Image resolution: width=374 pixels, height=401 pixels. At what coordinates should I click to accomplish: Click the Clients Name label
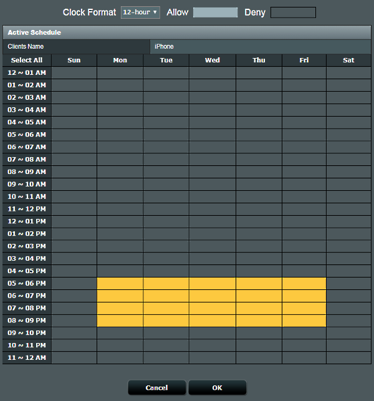coord(26,47)
